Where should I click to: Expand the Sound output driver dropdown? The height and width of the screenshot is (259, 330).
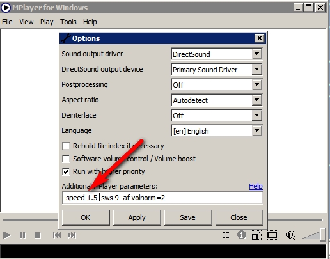point(257,54)
